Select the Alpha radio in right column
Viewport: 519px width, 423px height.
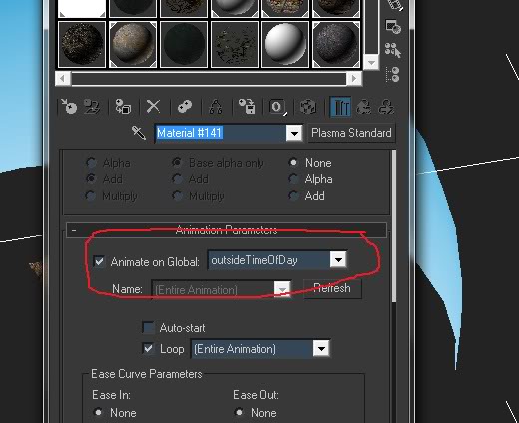click(x=293, y=179)
